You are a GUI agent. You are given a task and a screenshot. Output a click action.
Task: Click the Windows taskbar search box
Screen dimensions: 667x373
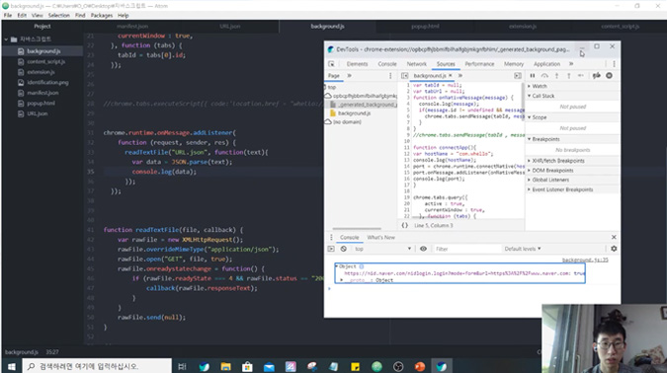[x=97, y=366]
